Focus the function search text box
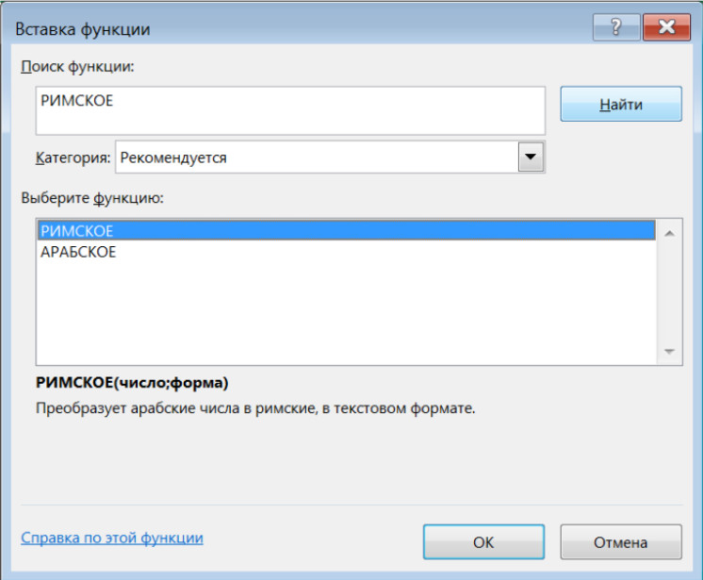 pos(290,110)
